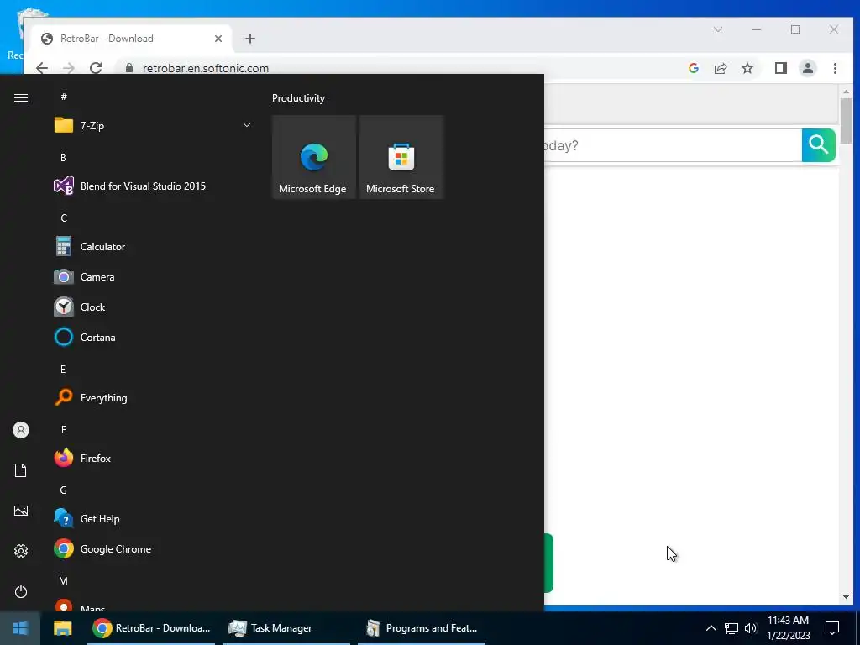Reload the Chrome page
Image resolution: width=860 pixels, height=645 pixels.
pos(96,68)
